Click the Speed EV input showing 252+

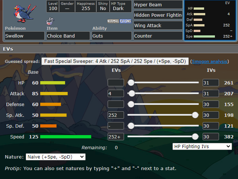pos(116,137)
